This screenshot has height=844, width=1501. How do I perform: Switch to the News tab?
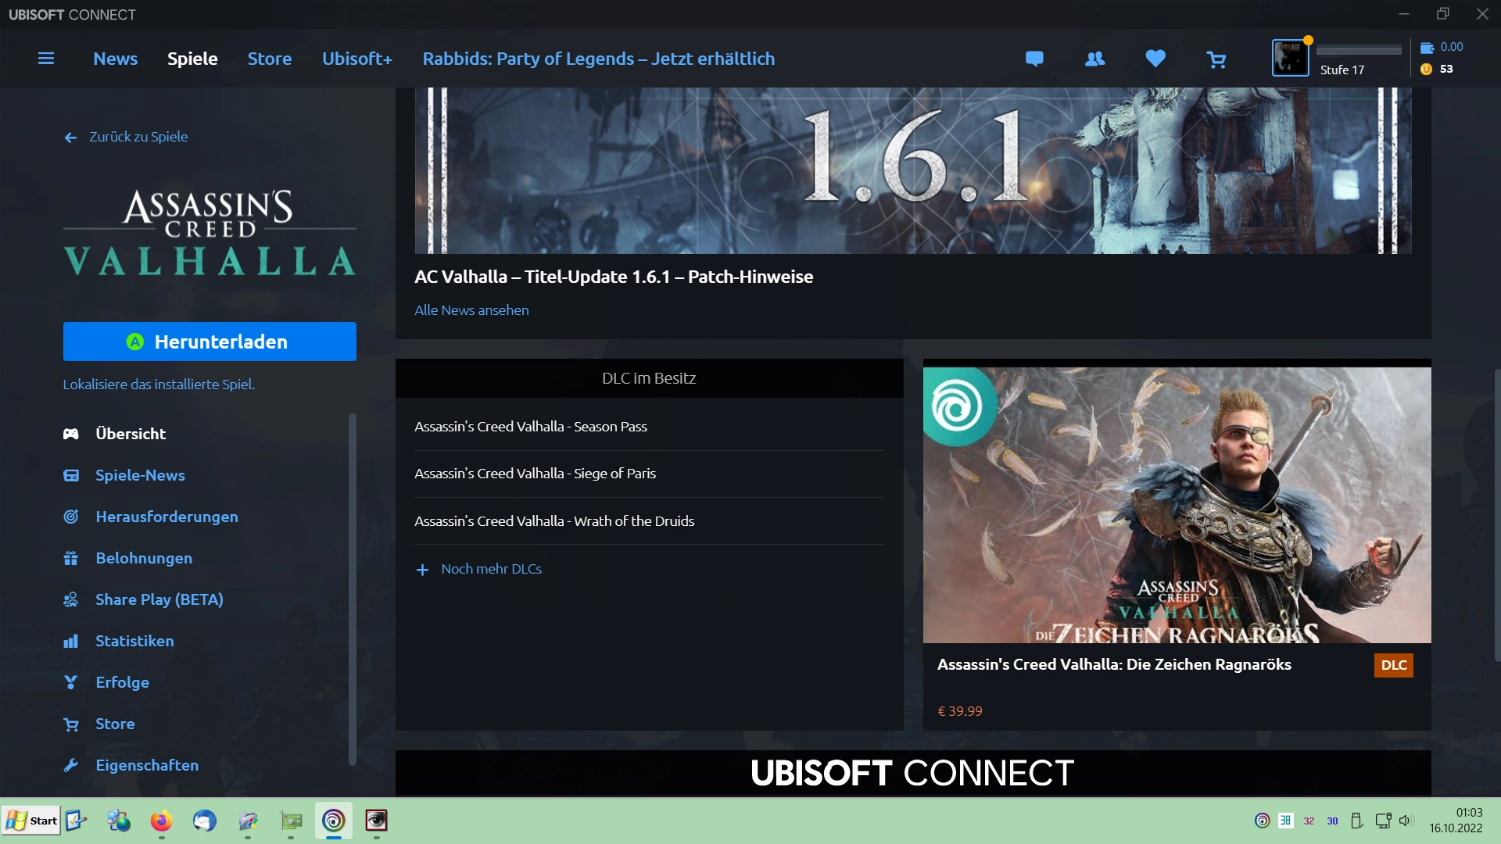coord(115,59)
